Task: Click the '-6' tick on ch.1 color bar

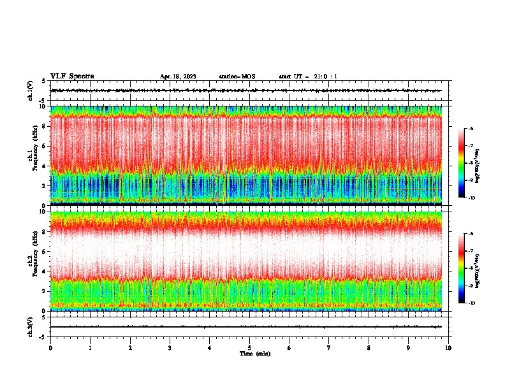Action: click(471, 128)
